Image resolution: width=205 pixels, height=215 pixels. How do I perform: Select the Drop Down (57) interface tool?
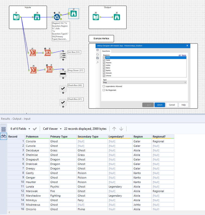point(63,74)
